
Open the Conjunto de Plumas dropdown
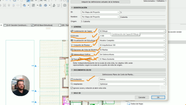132,45
